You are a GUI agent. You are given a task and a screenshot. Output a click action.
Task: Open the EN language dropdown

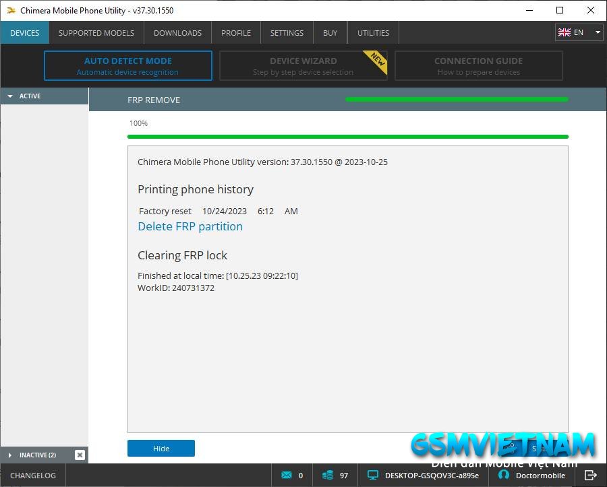click(x=579, y=32)
